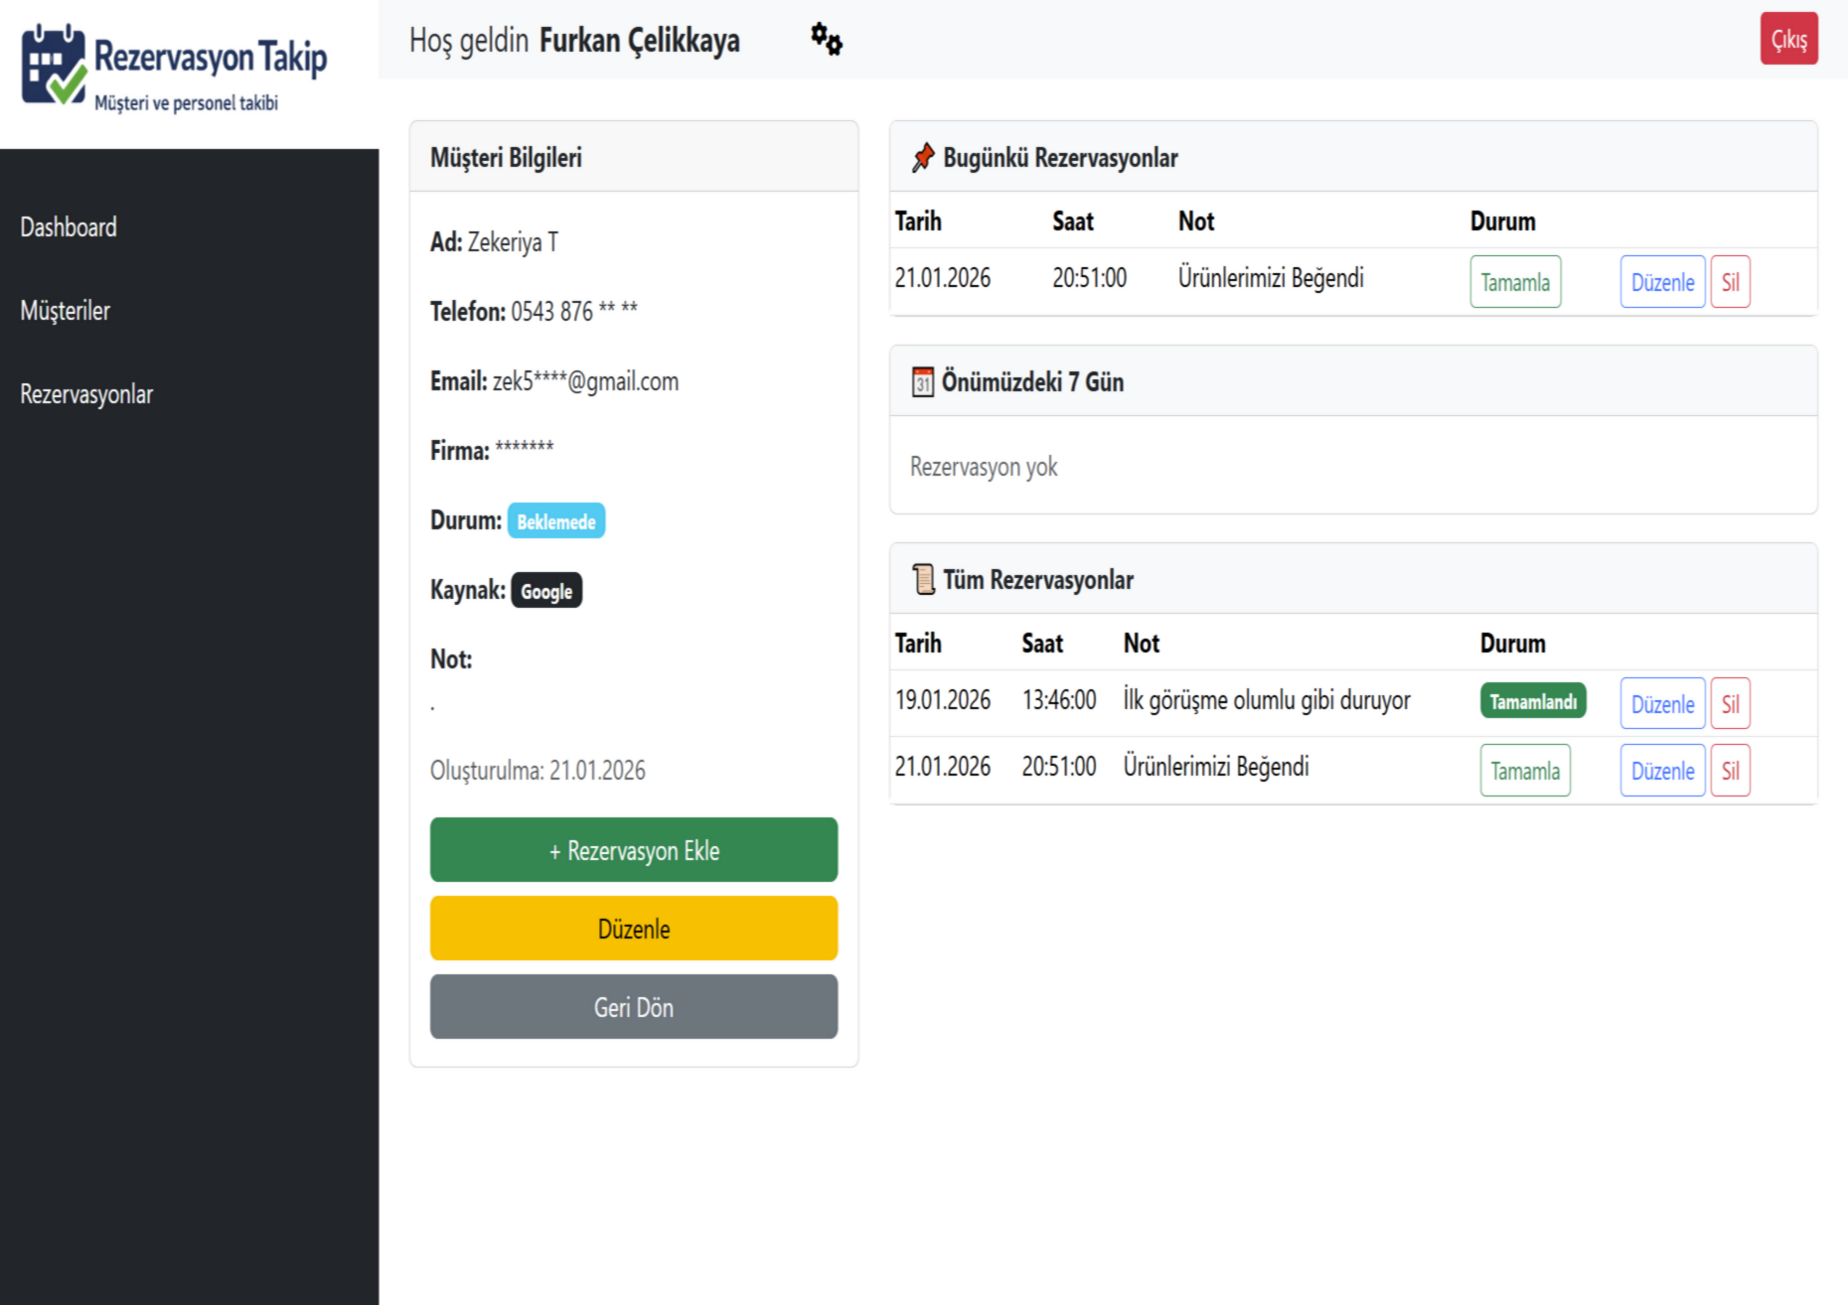Click the Beklemede status badge
The height and width of the screenshot is (1305, 1848).
[x=555, y=521]
